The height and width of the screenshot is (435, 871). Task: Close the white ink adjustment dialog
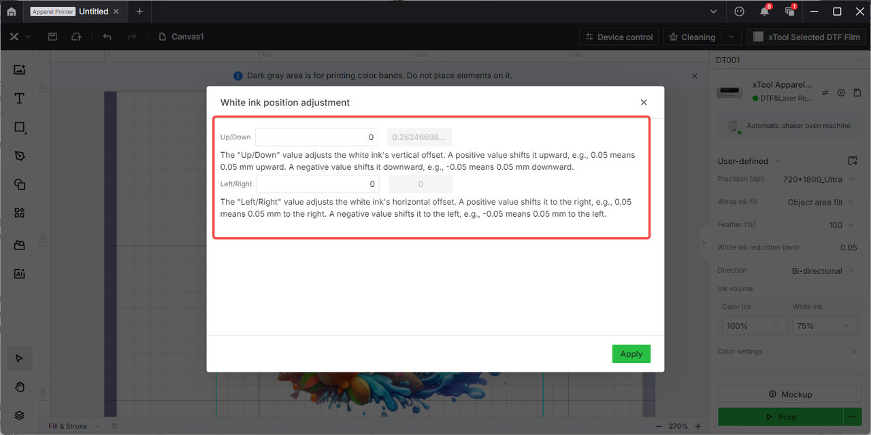644,103
